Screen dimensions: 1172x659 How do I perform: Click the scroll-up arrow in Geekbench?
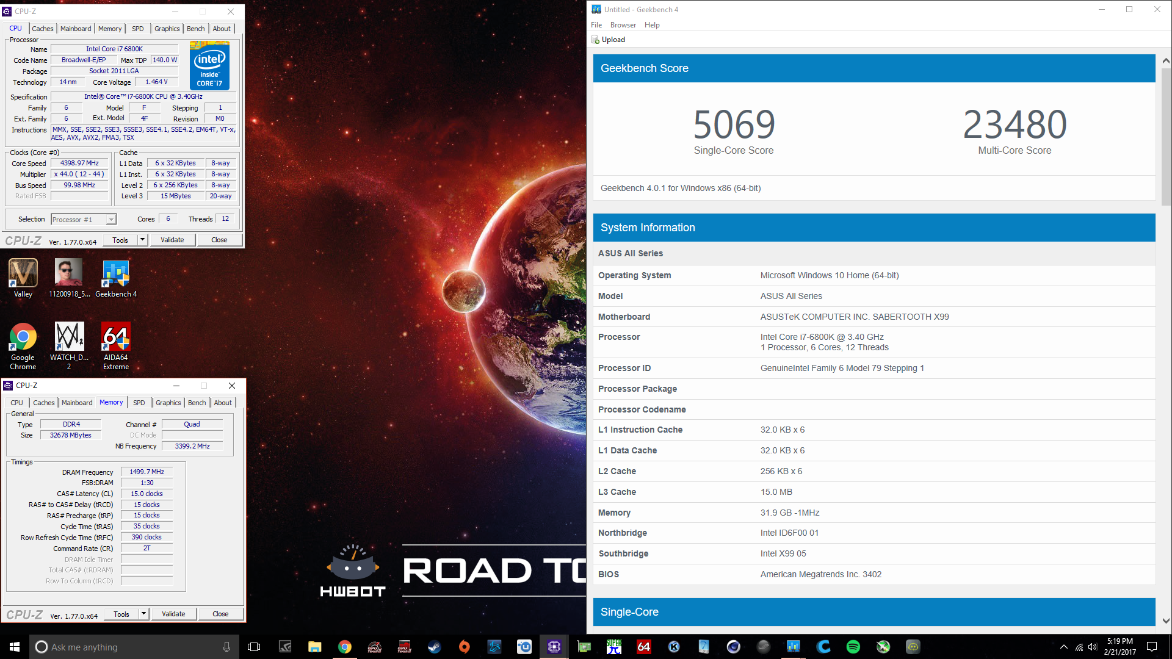coord(1166,60)
